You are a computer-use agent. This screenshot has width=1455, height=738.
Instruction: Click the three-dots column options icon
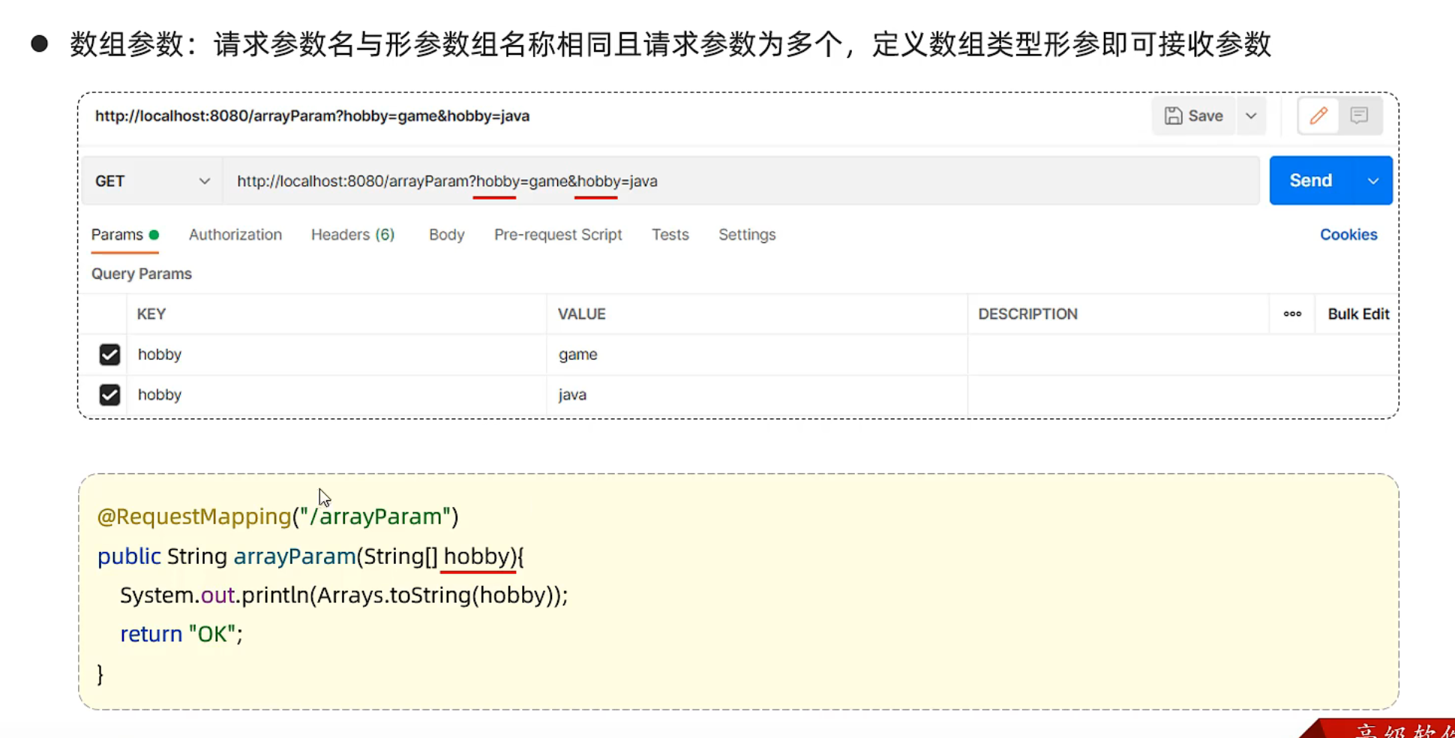coord(1292,314)
